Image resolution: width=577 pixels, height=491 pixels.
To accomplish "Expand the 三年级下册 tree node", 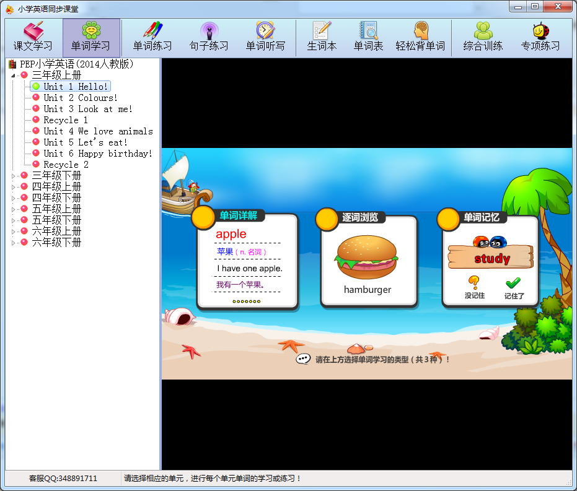I will [x=13, y=176].
